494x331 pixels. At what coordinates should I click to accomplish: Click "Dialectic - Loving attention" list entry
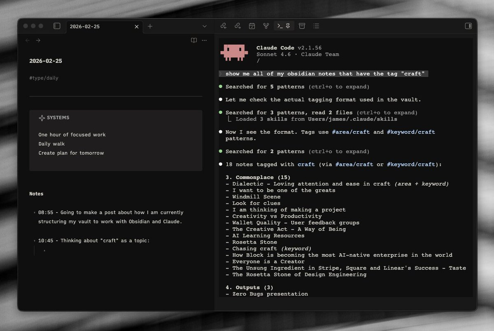click(337, 184)
